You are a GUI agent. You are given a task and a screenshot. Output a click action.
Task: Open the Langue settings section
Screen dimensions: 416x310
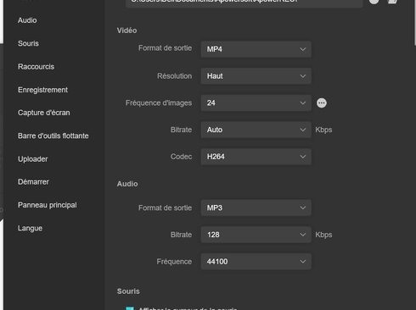[30, 228]
